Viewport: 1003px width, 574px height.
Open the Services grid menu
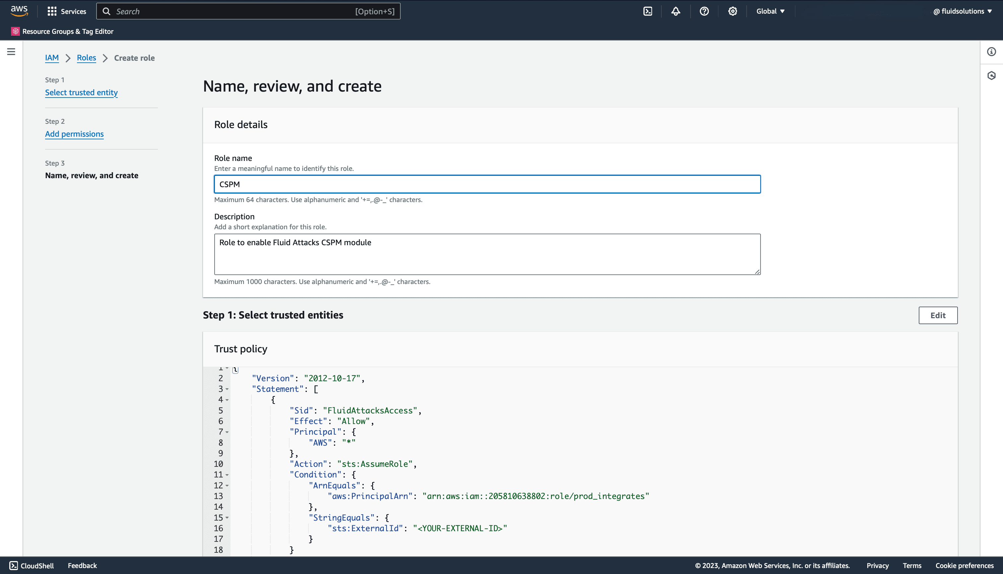[52, 11]
